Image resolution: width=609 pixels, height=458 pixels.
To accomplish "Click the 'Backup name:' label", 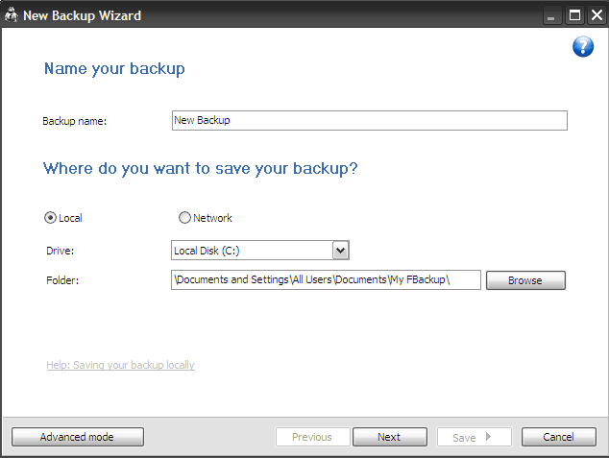I will (x=74, y=121).
